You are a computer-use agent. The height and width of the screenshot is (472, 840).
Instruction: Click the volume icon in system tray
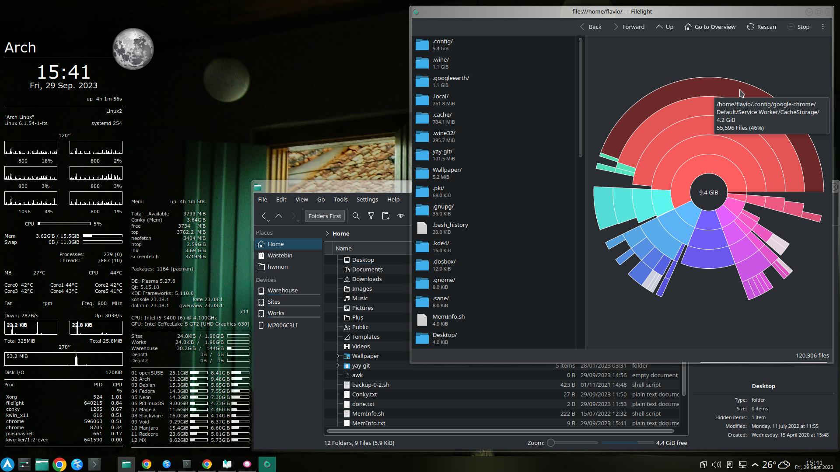717,465
